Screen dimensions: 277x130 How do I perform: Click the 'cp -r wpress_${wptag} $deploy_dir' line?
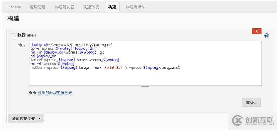[x=62, y=49]
